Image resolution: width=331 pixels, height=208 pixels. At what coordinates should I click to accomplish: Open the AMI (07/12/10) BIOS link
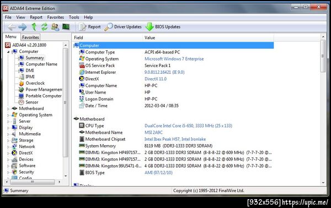click(x=158, y=173)
